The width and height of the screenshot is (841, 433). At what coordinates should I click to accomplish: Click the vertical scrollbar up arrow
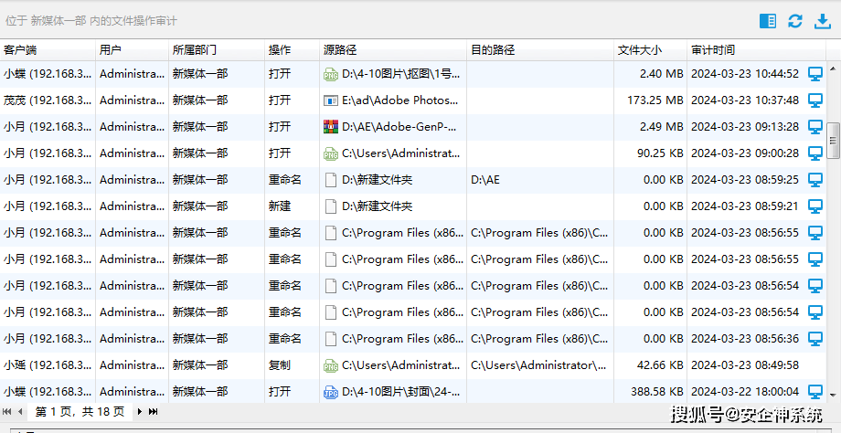[x=834, y=67]
